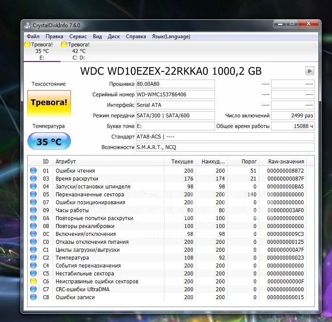332x322 pixels.
Task: Click raw value 000000003AF0
Action: [286, 210]
